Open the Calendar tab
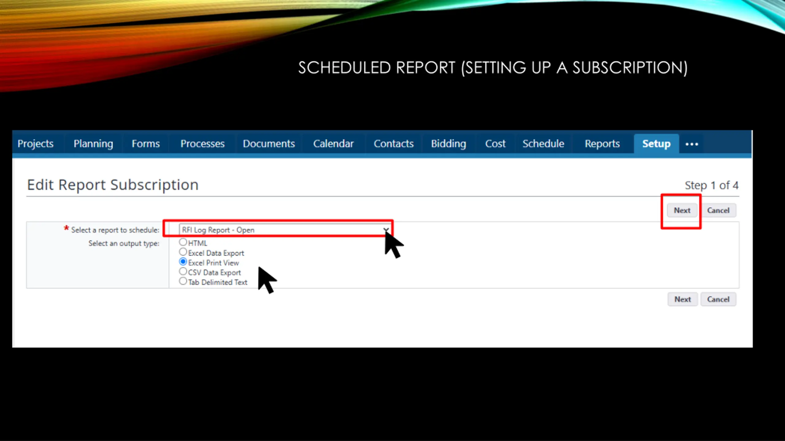The width and height of the screenshot is (785, 441). (333, 144)
